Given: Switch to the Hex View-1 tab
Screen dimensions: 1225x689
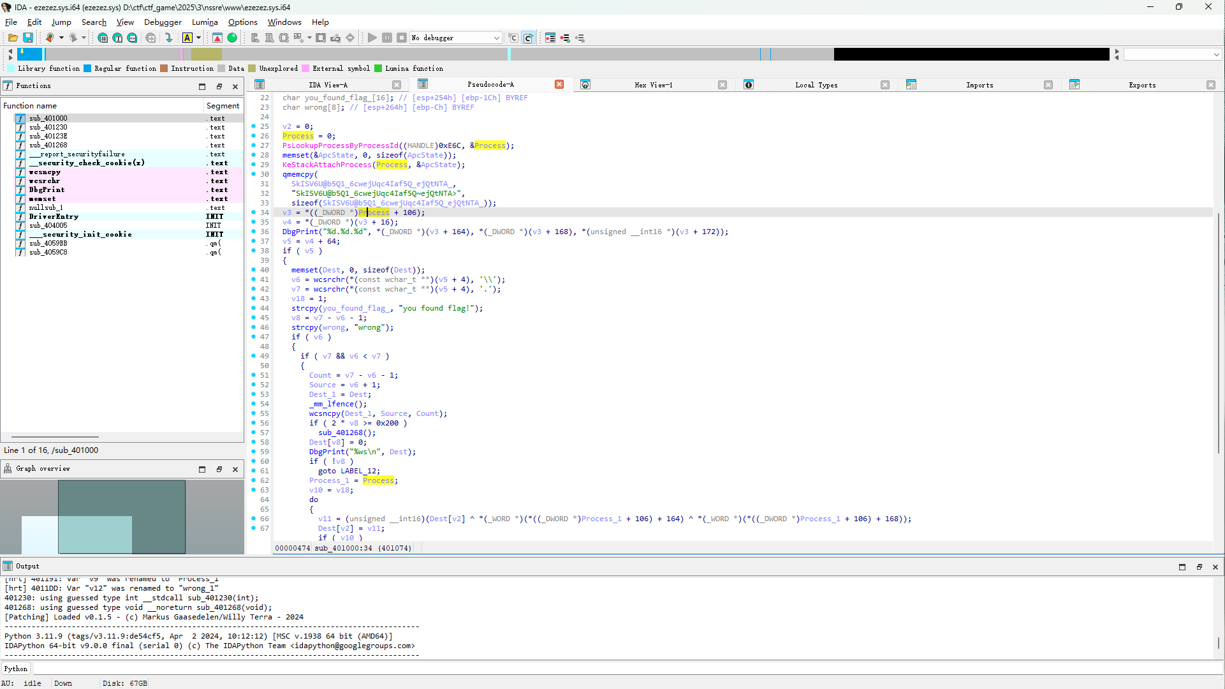Looking at the screenshot, I should [653, 85].
